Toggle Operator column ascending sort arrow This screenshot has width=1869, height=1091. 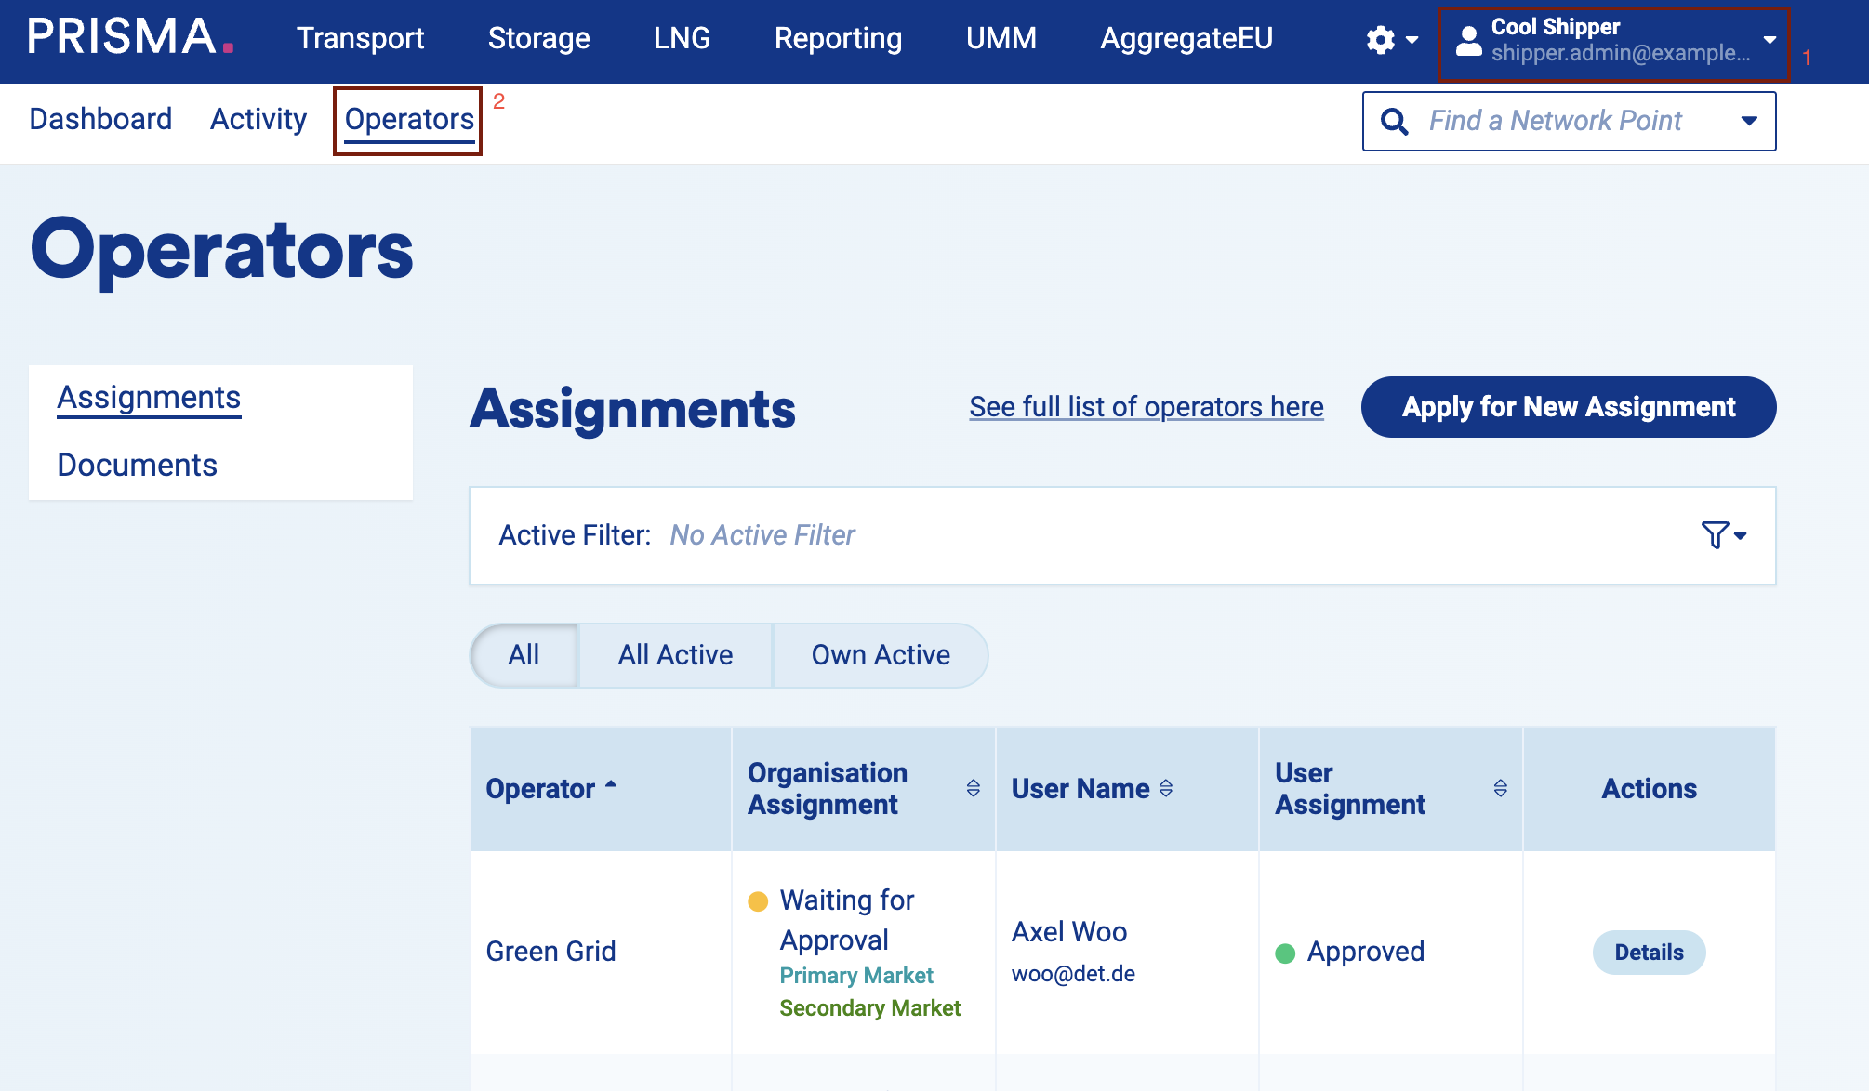611,785
